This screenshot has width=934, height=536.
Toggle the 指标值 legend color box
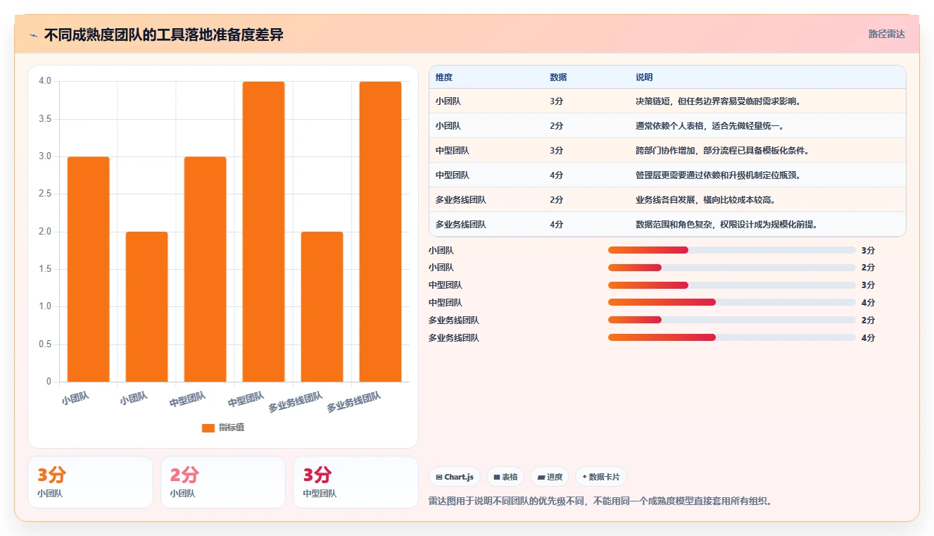tap(208, 428)
